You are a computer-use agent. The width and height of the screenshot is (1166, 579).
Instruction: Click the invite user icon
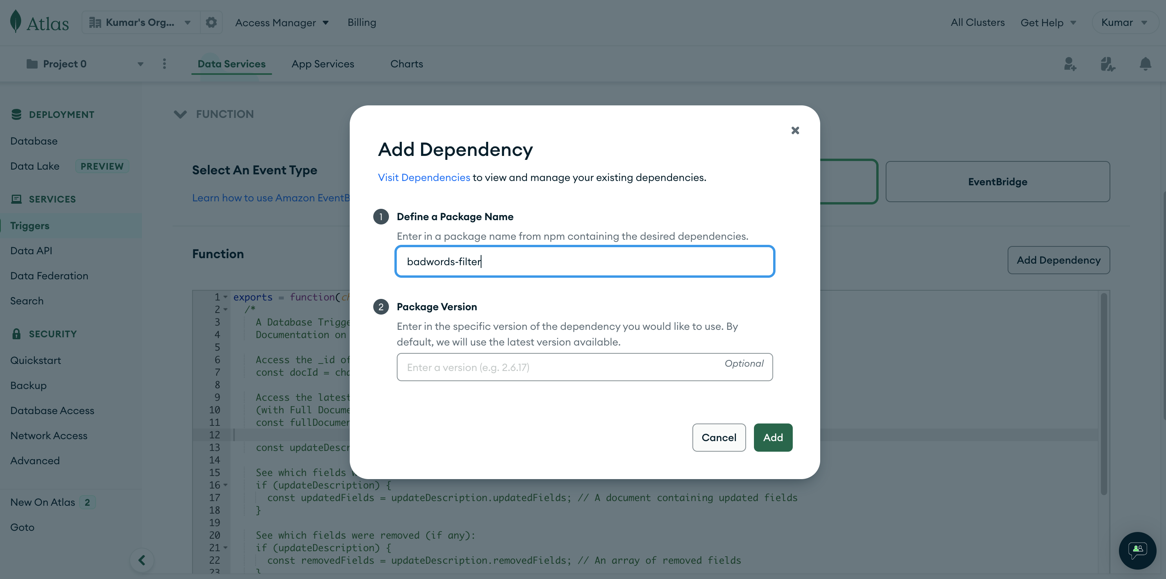(x=1070, y=64)
